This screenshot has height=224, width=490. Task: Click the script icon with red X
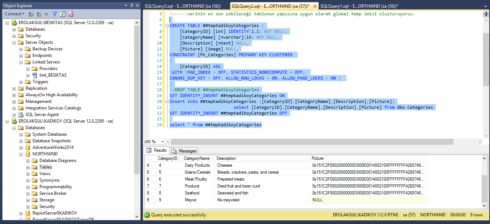[71, 14]
